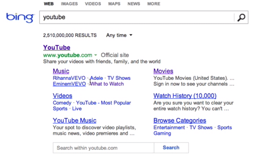Switch to the NEWS tab
Screen dimensions: 255x157
coord(134,4)
